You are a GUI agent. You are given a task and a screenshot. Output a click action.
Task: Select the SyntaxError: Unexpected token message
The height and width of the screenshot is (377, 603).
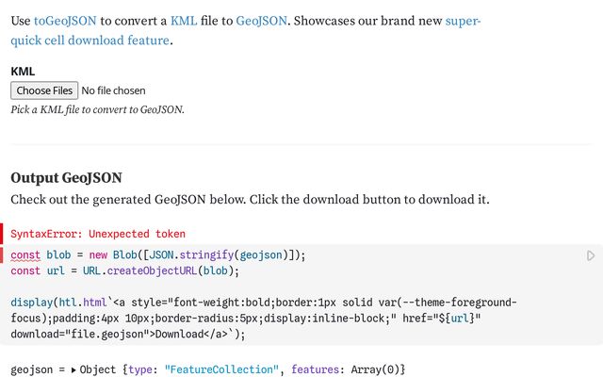click(x=98, y=234)
